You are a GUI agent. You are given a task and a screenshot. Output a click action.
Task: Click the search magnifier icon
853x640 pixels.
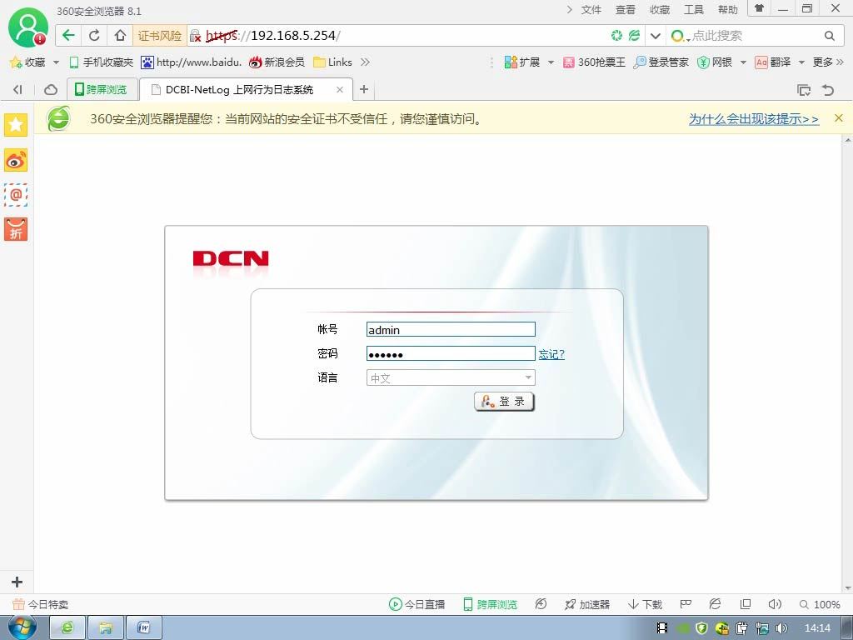829,36
